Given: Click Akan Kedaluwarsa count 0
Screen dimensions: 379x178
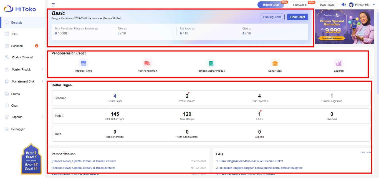Looking at the screenshot, I should [x=187, y=132].
